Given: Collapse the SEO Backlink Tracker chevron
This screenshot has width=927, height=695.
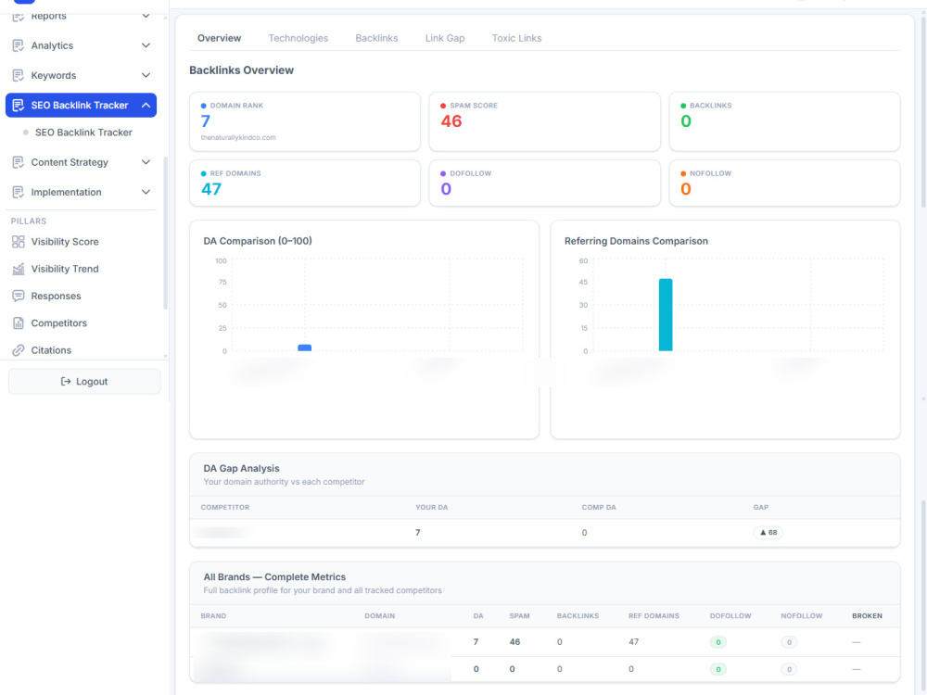Looking at the screenshot, I should point(146,106).
